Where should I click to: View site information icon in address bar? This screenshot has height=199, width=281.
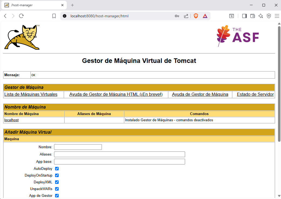click(x=65, y=16)
